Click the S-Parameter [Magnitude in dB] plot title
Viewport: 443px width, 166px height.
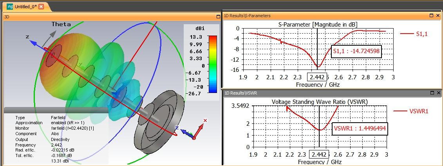(x=318, y=24)
